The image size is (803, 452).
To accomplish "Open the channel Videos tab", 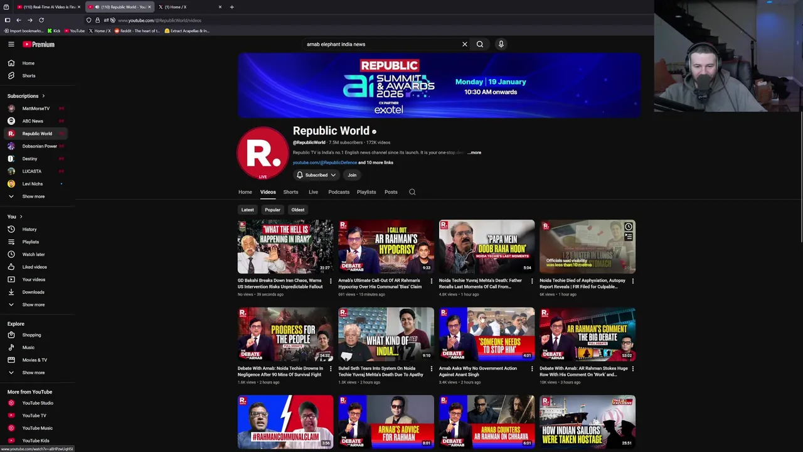I will pyautogui.click(x=268, y=192).
